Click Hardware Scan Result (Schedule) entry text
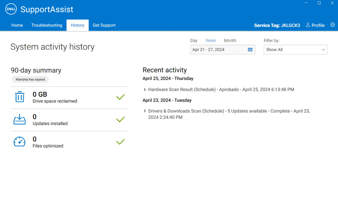The image size is (338, 201). [x=221, y=89]
